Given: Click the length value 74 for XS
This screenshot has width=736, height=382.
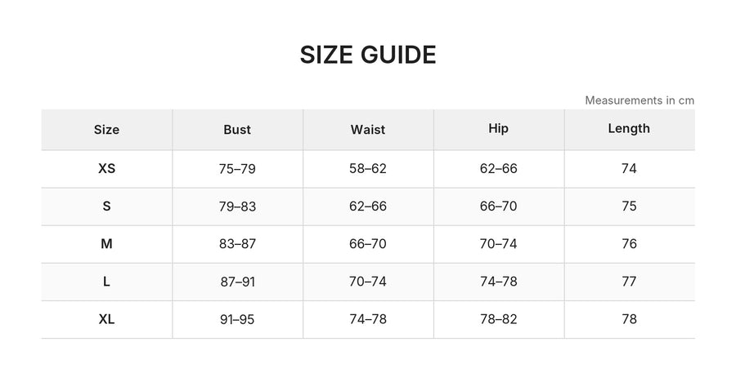Looking at the screenshot, I should tap(629, 169).
